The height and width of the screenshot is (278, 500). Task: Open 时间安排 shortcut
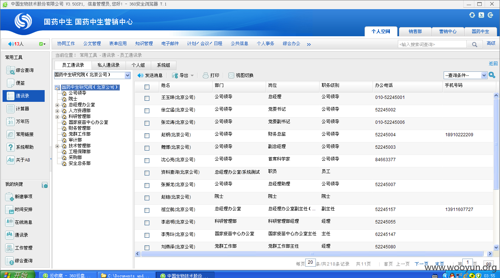tap(19, 210)
